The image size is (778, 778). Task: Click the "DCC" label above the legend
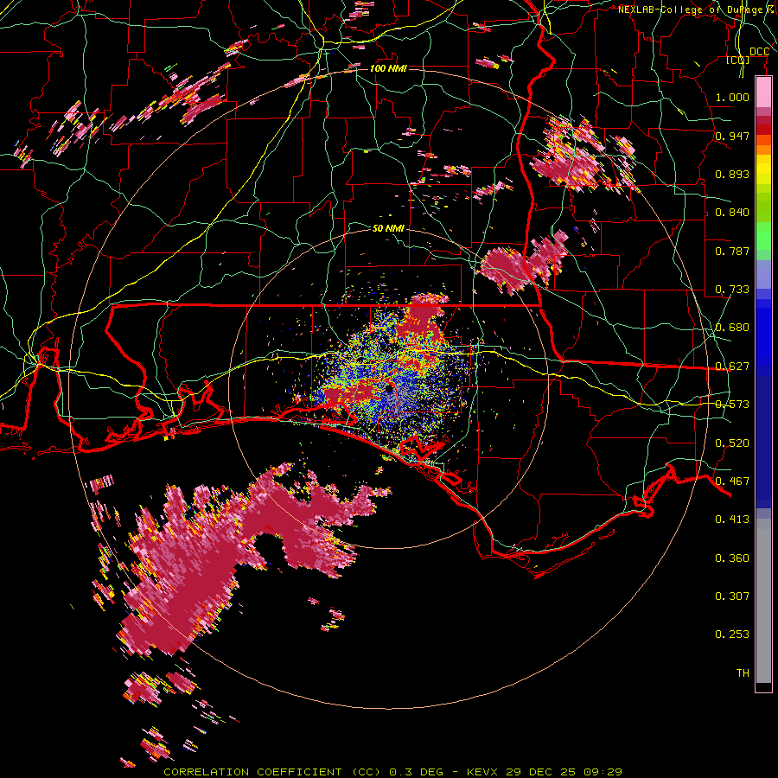coord(759,52)
